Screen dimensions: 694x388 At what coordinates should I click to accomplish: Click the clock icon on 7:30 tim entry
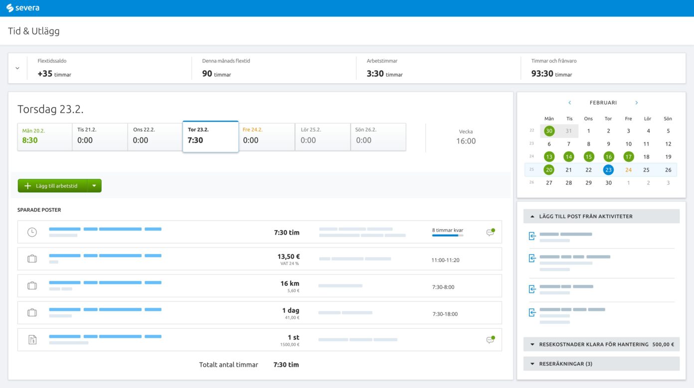tap(32, 232)
